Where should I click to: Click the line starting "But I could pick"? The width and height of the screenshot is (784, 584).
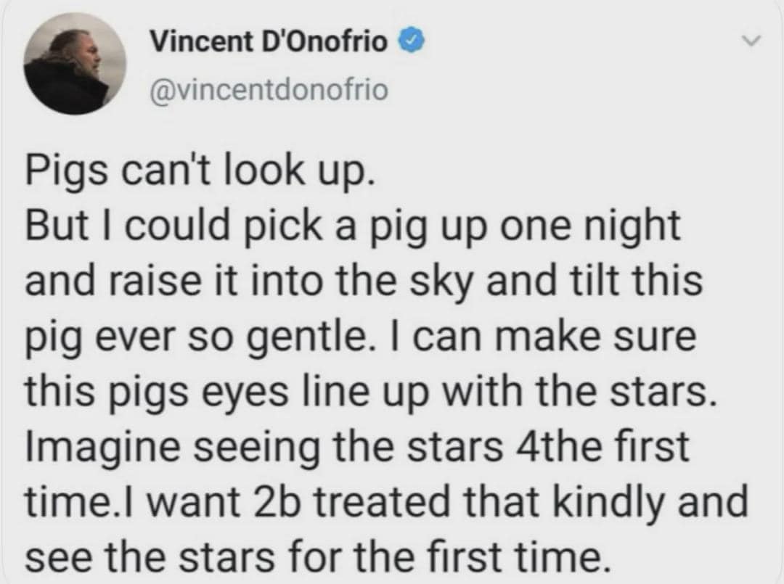tap(354, 226)
